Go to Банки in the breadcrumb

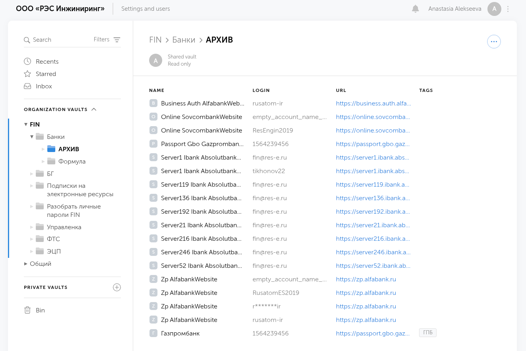pos(184,40)
